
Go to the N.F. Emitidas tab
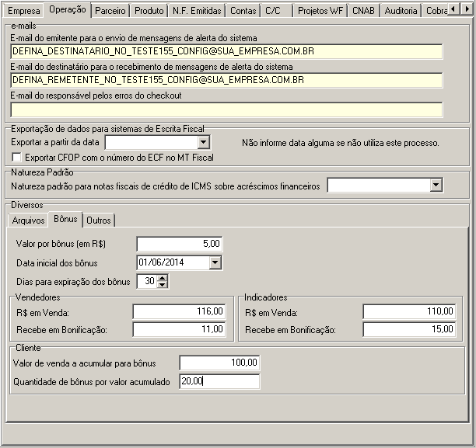(197, 11)
